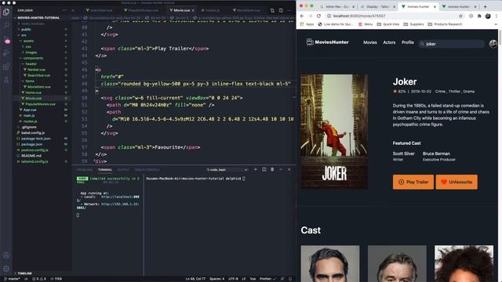
Task: Open the Run and Debug view
Action: point(6,53)
